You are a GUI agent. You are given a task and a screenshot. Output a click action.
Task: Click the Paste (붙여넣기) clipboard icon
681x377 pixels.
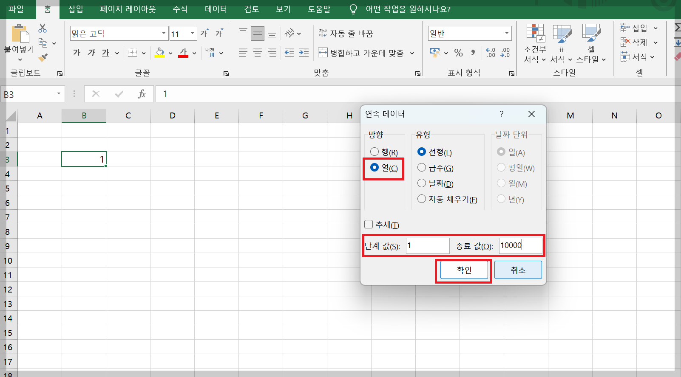pyautogui.click(x=20, y=33)
